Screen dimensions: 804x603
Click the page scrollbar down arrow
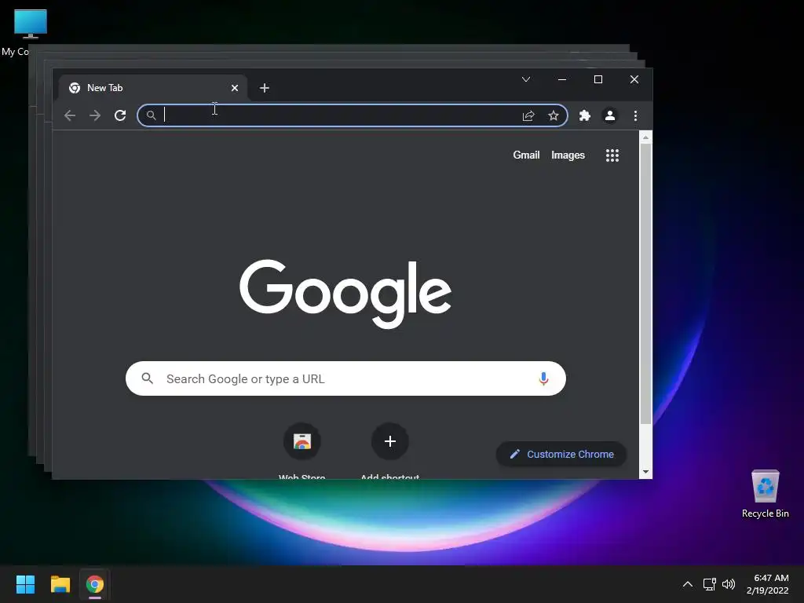pyautogui.click(x=645, y=472)
